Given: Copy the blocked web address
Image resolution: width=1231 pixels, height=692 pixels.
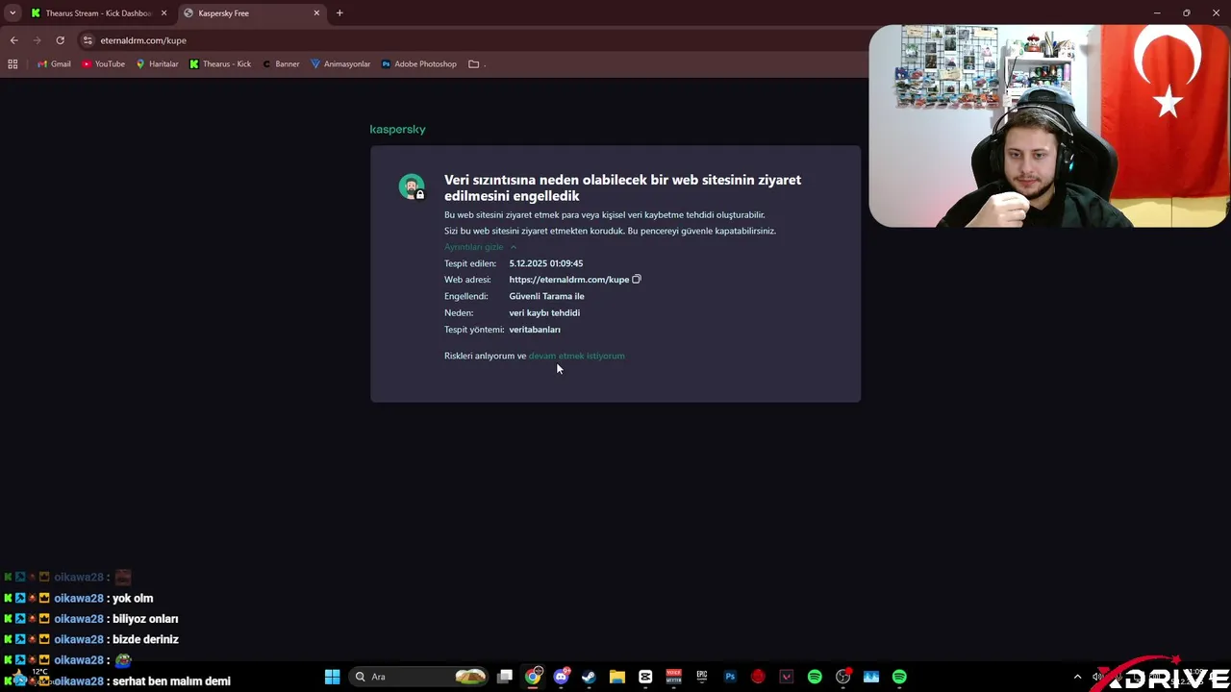Looking at the screenshot, I should tap(637, 280).
